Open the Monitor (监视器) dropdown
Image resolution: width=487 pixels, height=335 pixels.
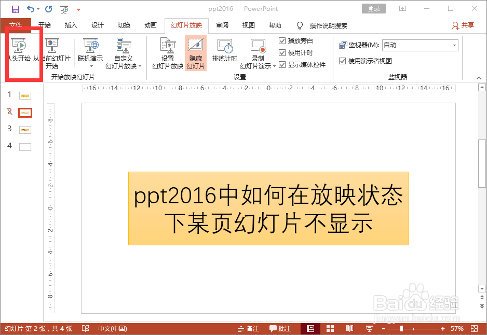[420, 45]
